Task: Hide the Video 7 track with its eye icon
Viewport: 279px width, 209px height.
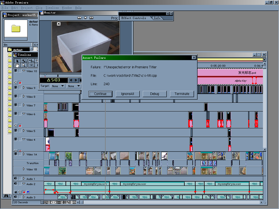Action: [x=16, y=105]
